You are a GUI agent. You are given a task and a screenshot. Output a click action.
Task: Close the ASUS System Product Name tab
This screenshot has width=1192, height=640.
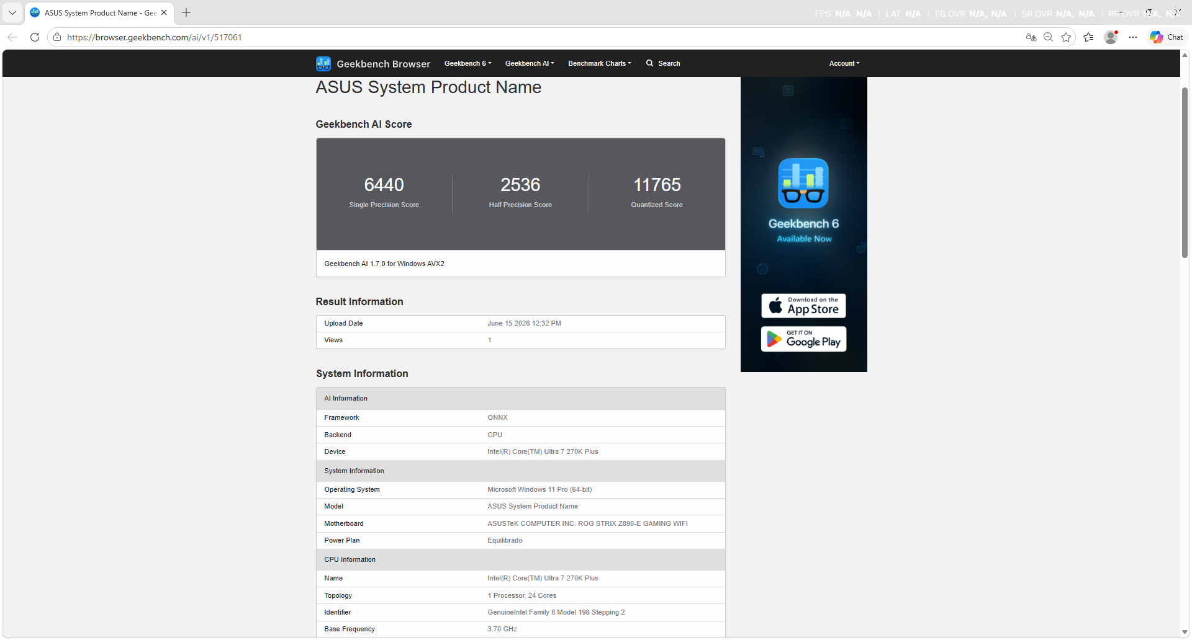[164, 12]
